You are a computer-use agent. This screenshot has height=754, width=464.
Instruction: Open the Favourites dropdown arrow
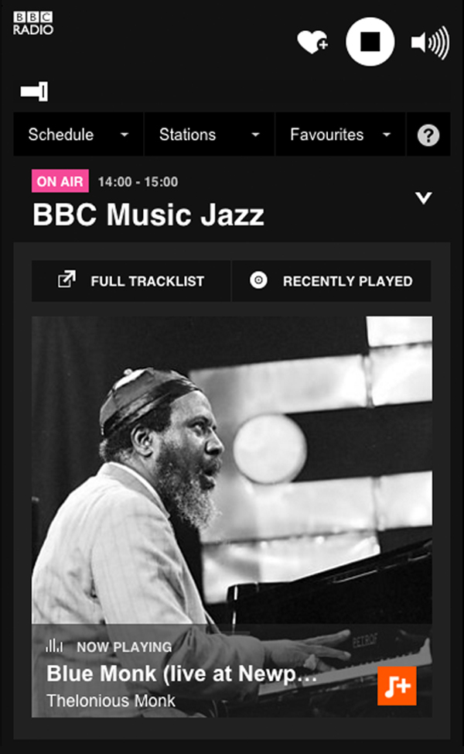click(387, 135)
